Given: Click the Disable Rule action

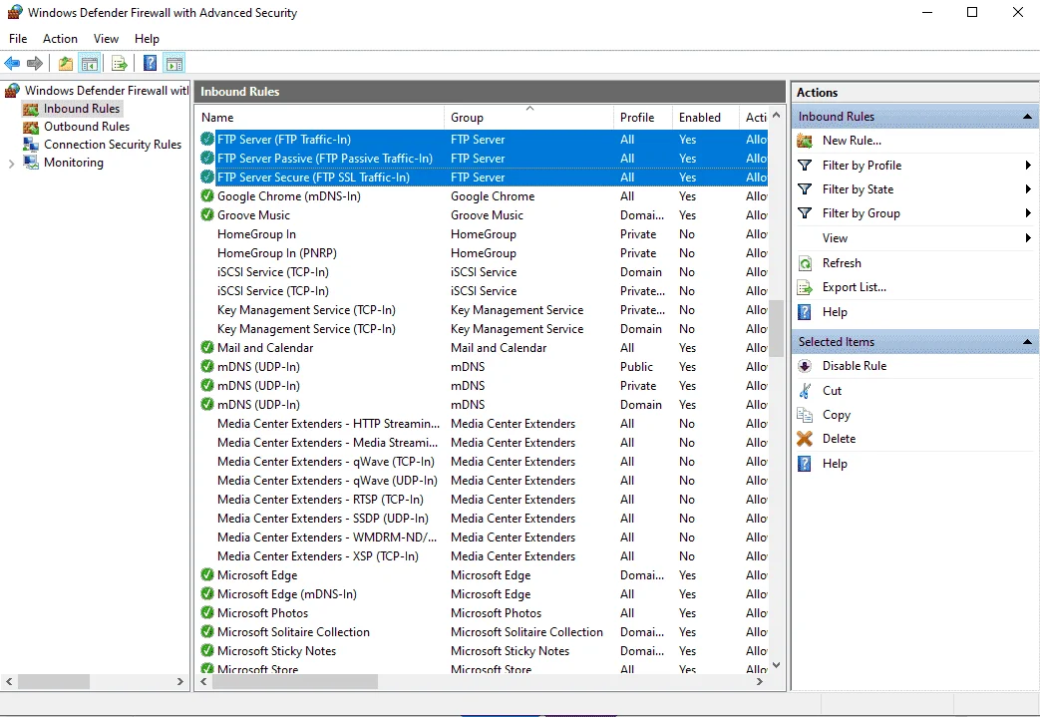Looking at the screenshot, I should [855, 366].
